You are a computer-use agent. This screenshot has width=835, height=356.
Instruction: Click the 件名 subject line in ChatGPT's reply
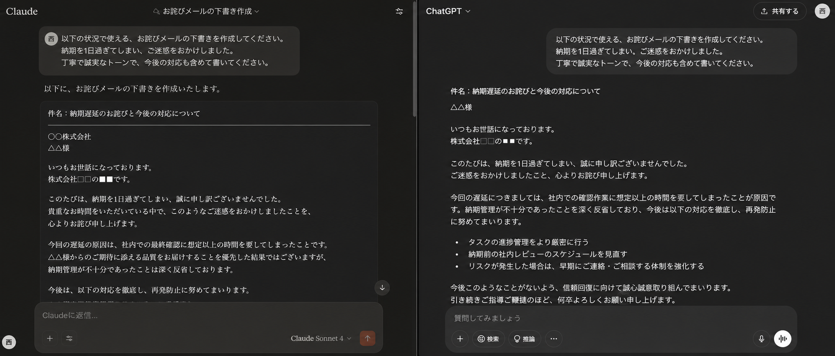(x=525, y=91)
